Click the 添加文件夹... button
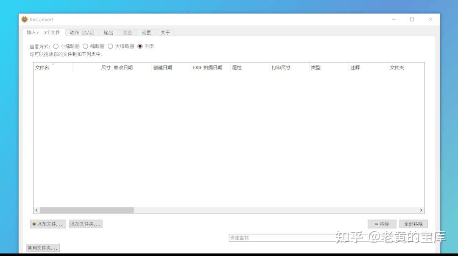Image resolution: width=458 pixels, height=256 pixels. pyautogui.click(x=86, y=224)
